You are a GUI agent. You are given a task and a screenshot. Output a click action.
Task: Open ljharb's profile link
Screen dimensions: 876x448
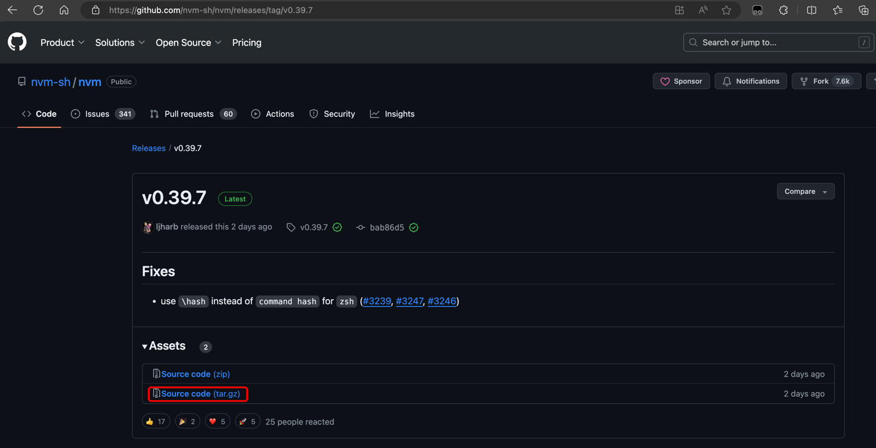pos(167,227)
